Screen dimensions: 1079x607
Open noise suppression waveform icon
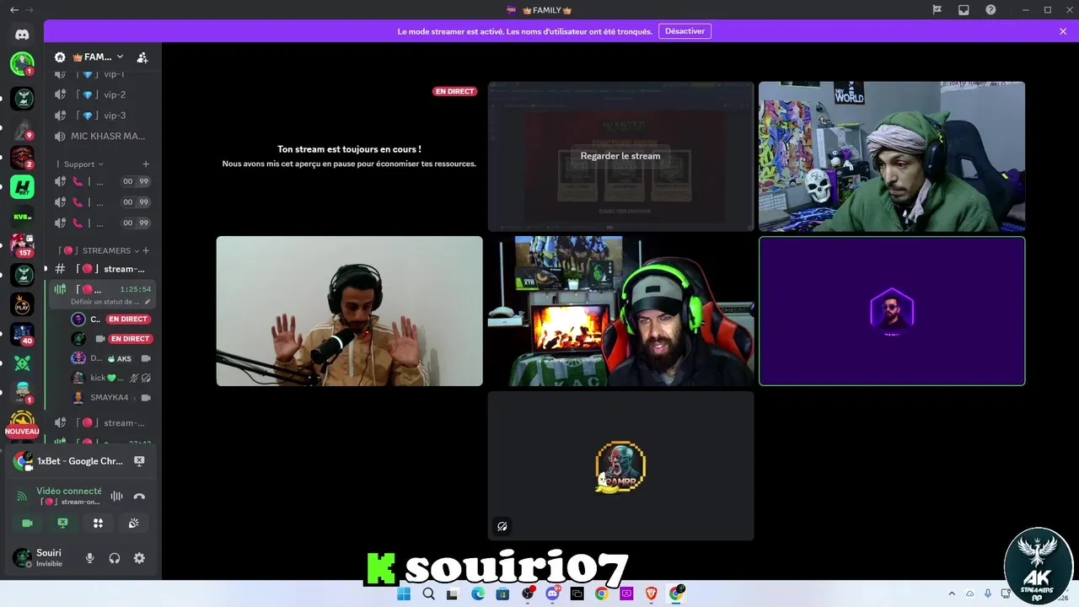pos(116,497)
